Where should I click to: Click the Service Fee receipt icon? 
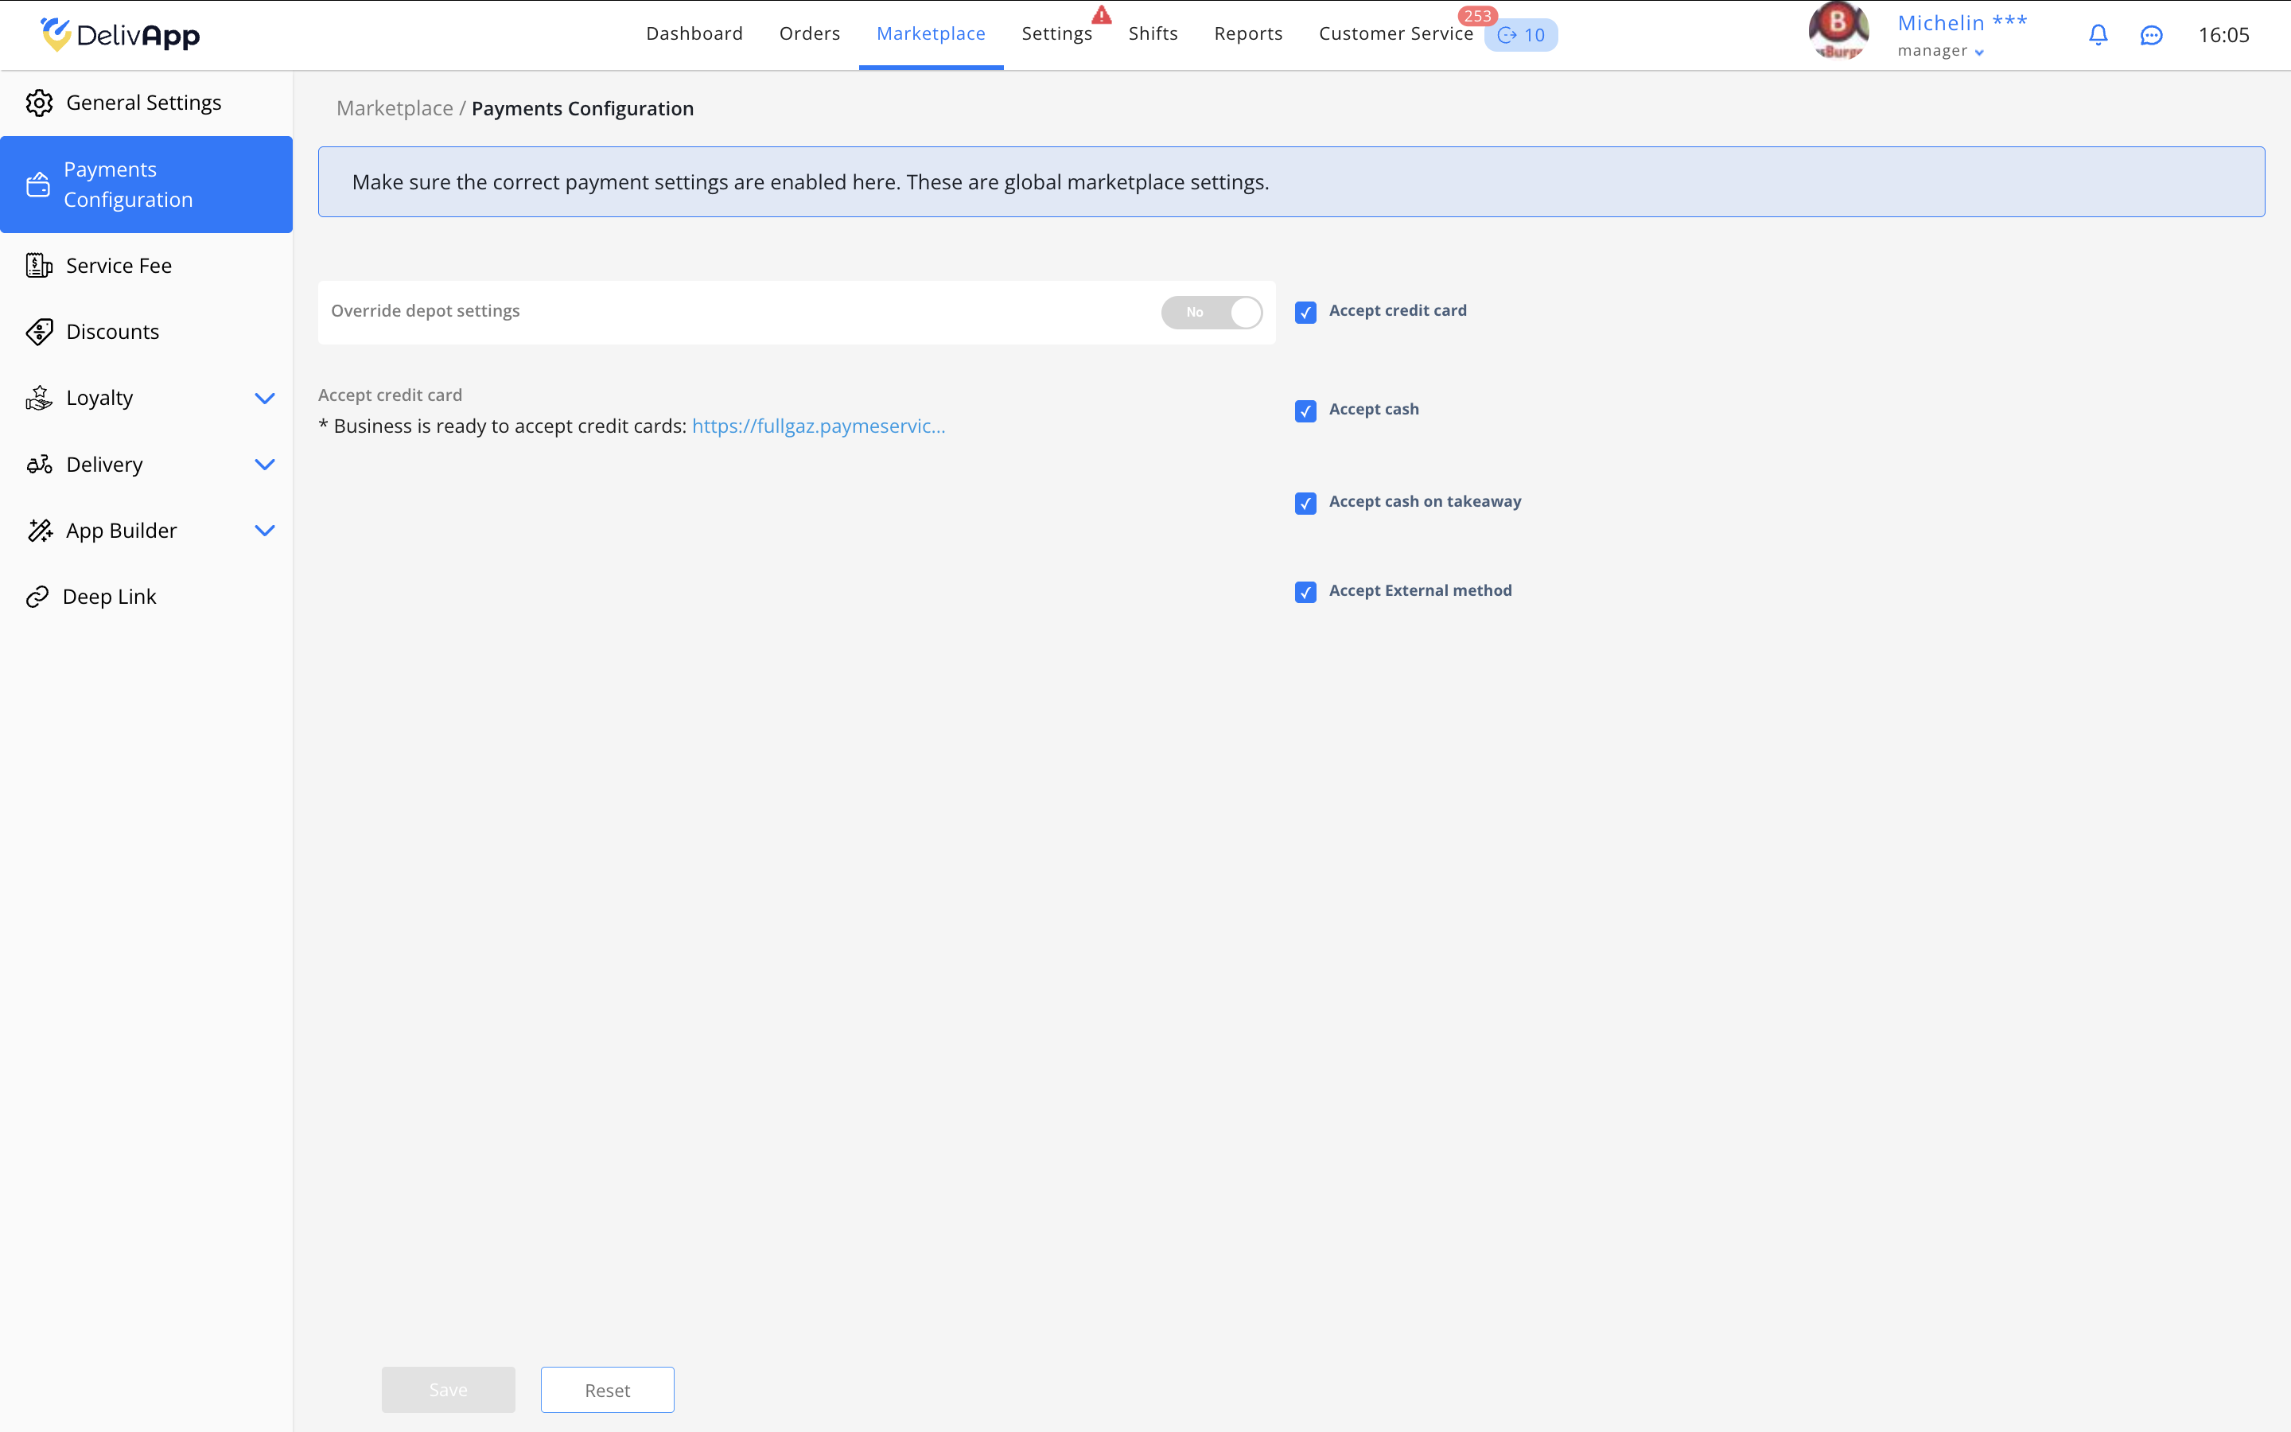click(39, 267)
